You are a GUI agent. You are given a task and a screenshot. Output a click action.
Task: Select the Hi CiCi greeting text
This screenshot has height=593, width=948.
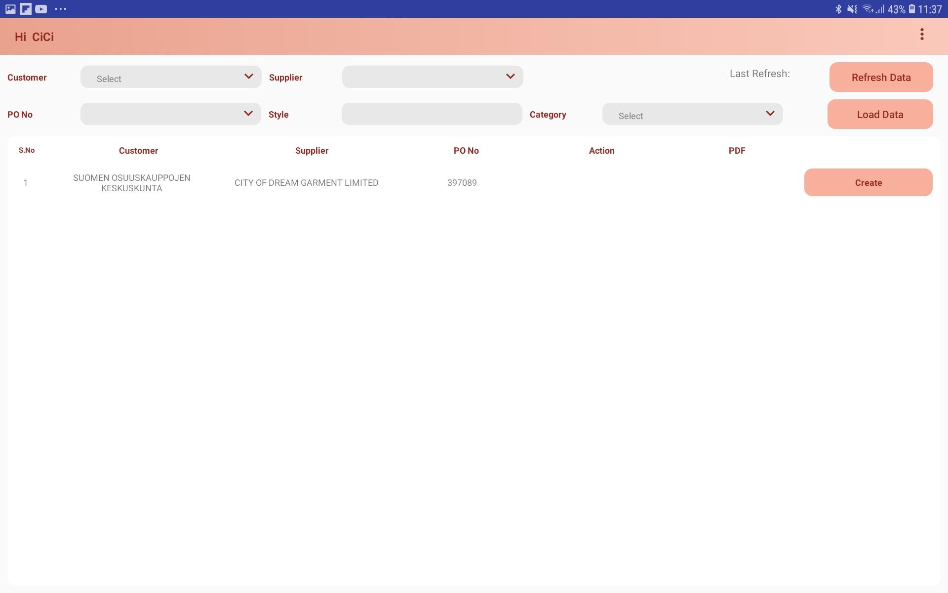35,37
